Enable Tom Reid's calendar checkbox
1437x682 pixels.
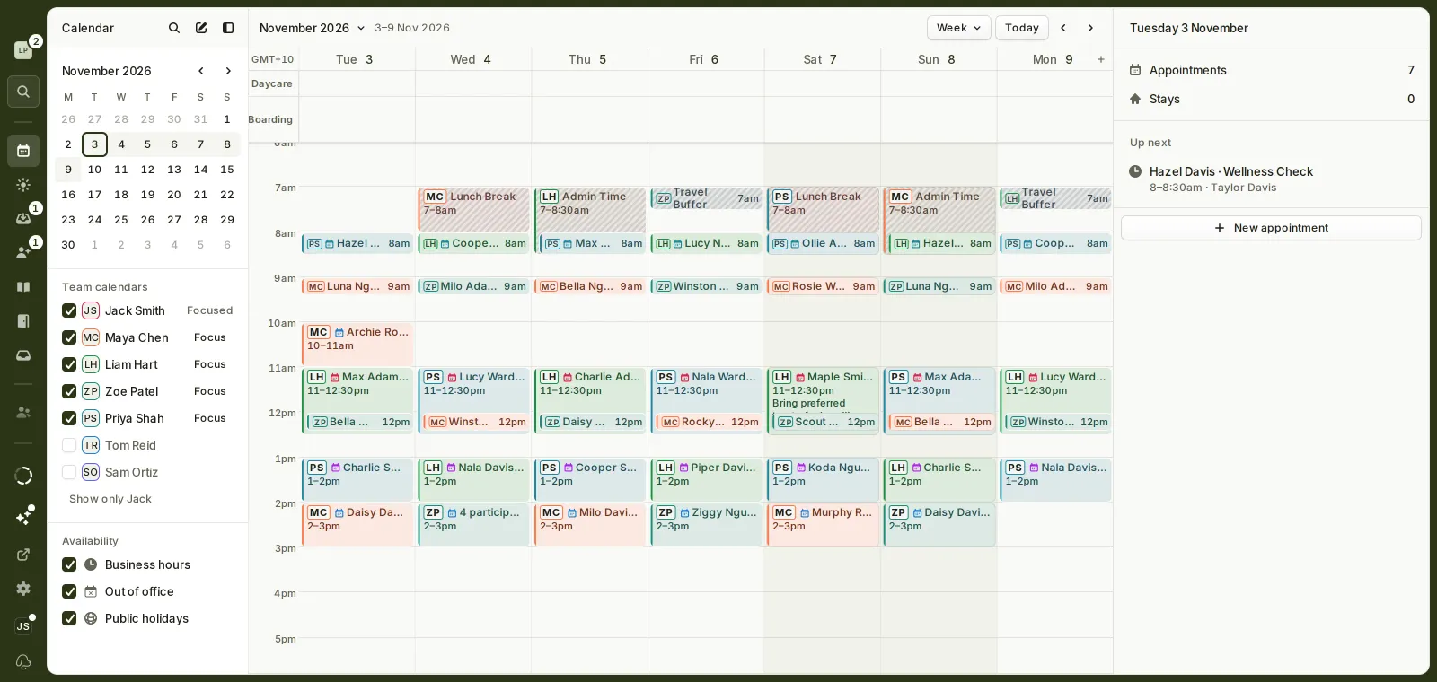point(69,445)
